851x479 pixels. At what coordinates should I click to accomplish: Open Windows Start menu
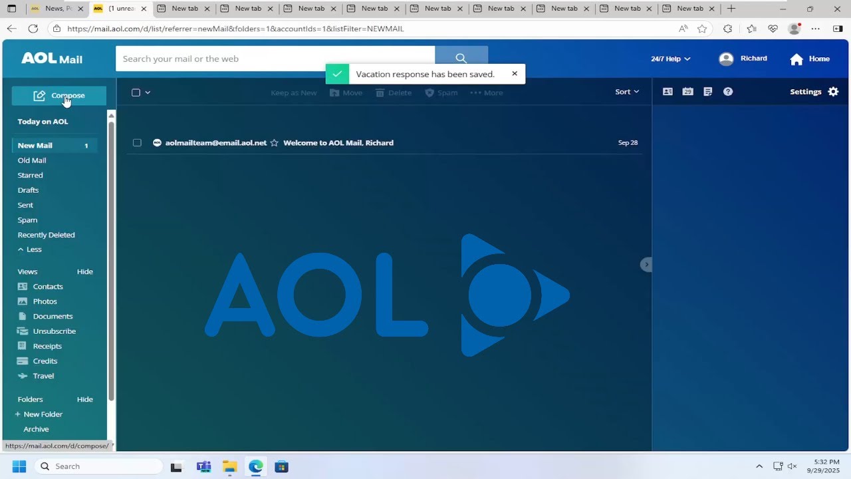pyautogui.click(x=18, y=466)
